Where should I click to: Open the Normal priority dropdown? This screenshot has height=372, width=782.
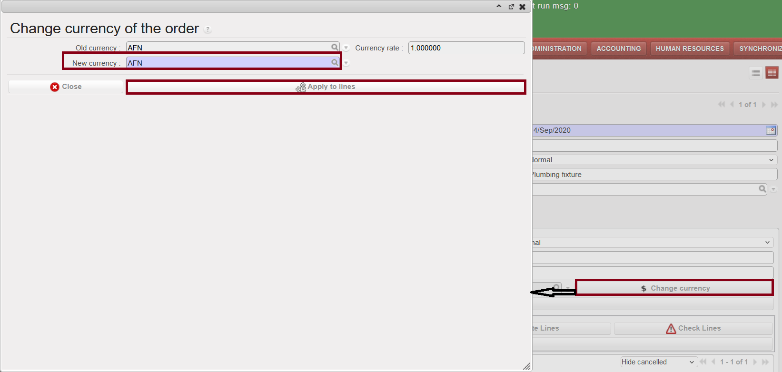coord(654,160)
